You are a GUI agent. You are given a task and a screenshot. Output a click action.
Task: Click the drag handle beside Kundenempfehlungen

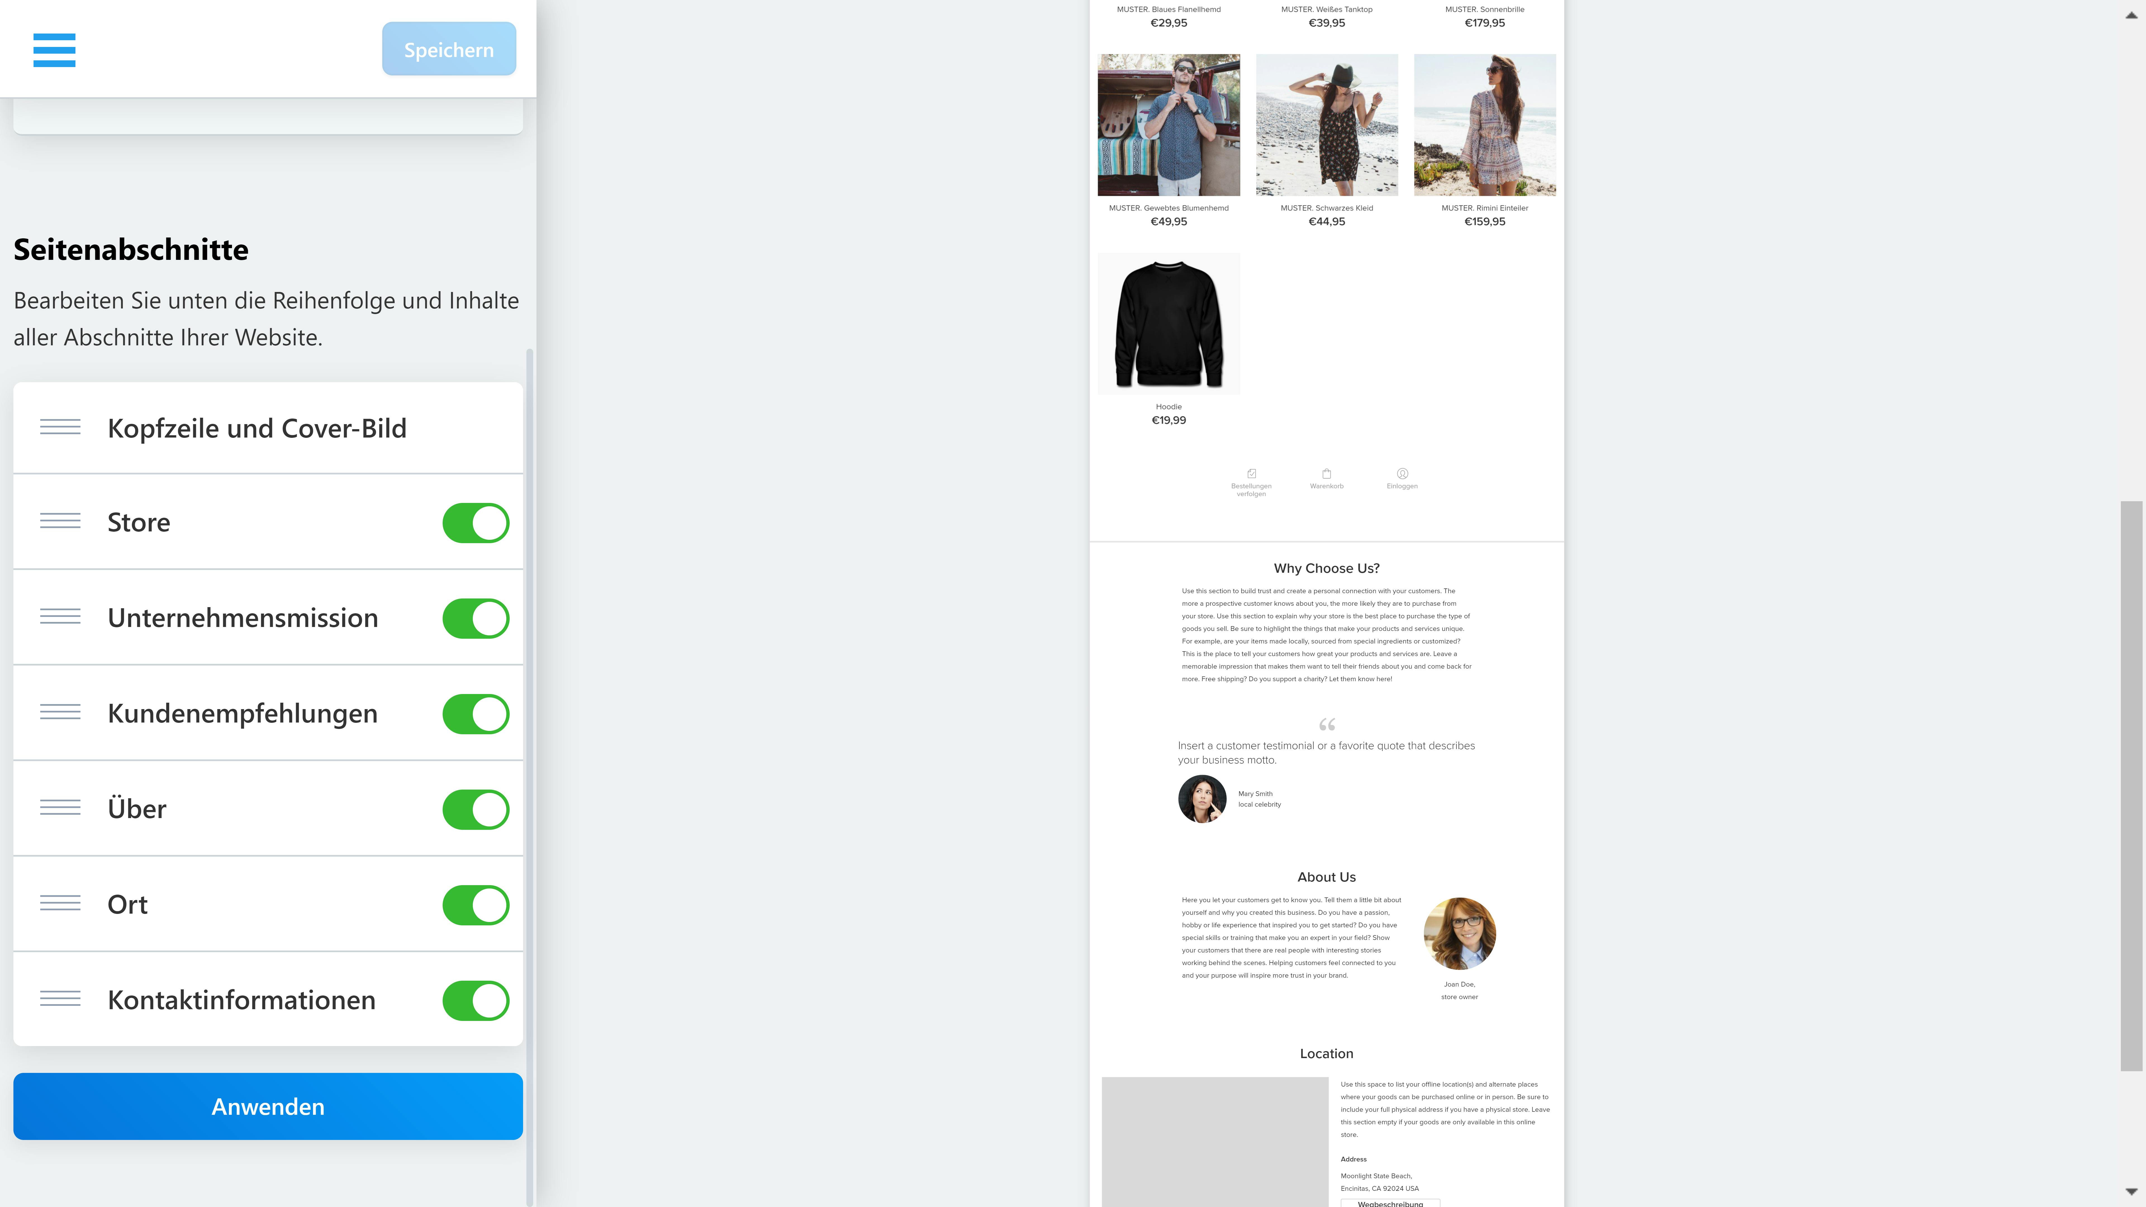60,713
